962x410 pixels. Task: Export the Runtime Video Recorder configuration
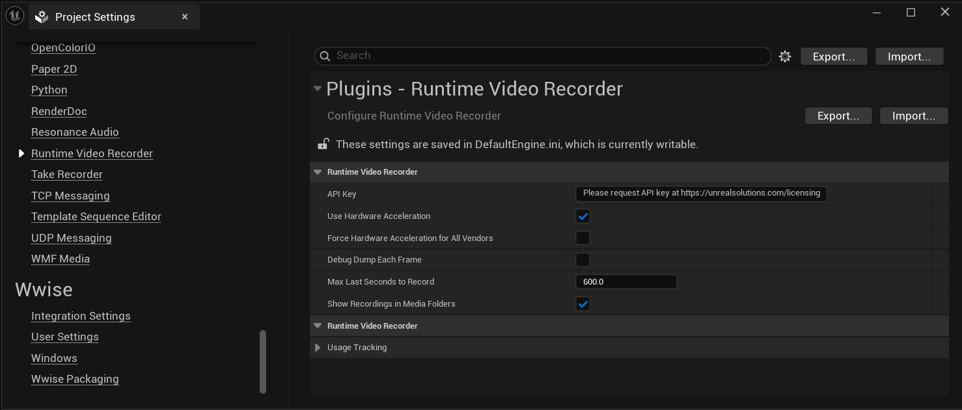click(838, 116)
